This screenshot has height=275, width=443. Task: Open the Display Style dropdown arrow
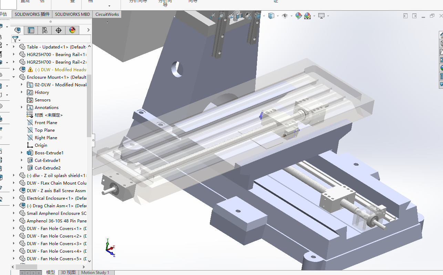pos(278,16)
